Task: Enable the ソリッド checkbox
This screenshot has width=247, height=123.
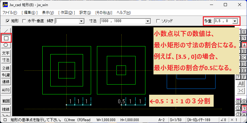Action: (x=158, y=21)
